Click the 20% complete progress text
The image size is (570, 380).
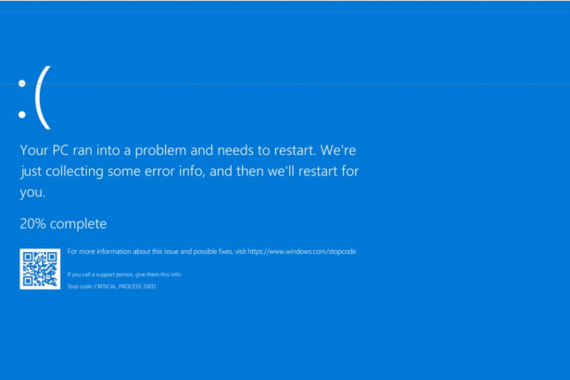[63, 223]
